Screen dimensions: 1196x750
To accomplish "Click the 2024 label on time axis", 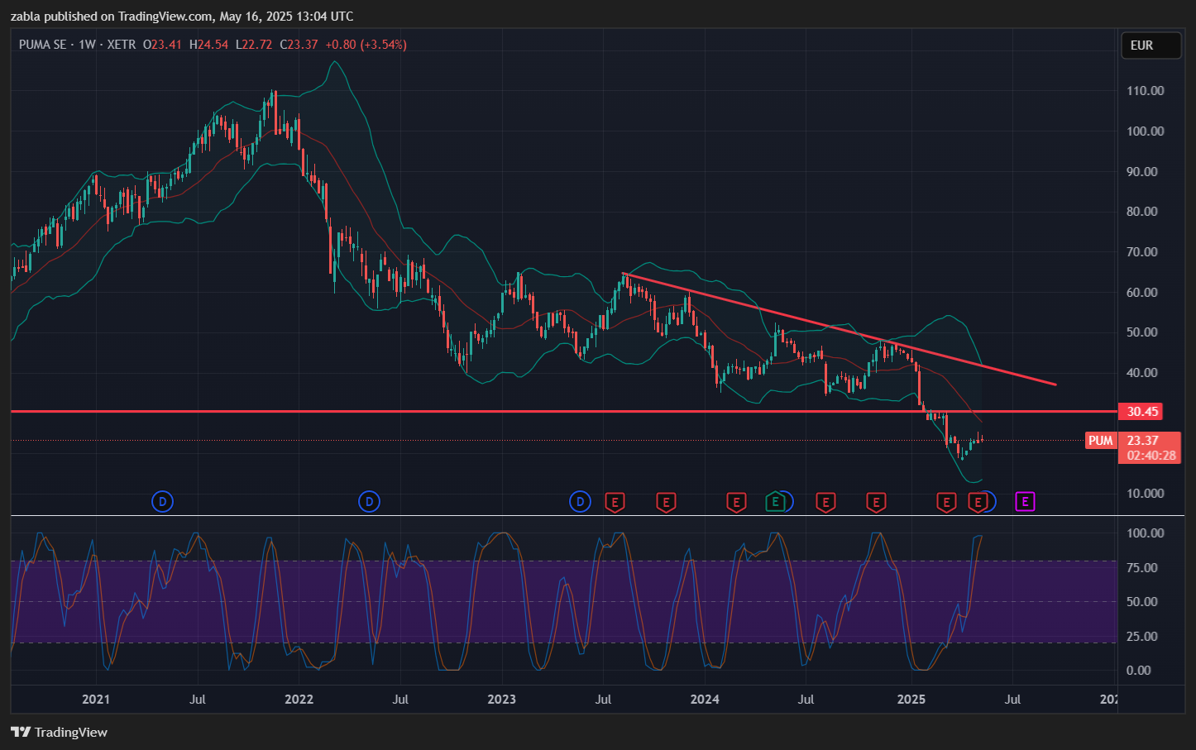I will tap(705, 700).
